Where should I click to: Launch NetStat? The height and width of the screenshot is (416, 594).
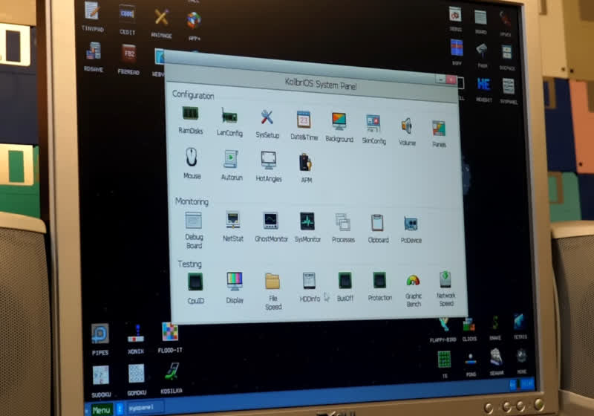click(x=232, y=227)
